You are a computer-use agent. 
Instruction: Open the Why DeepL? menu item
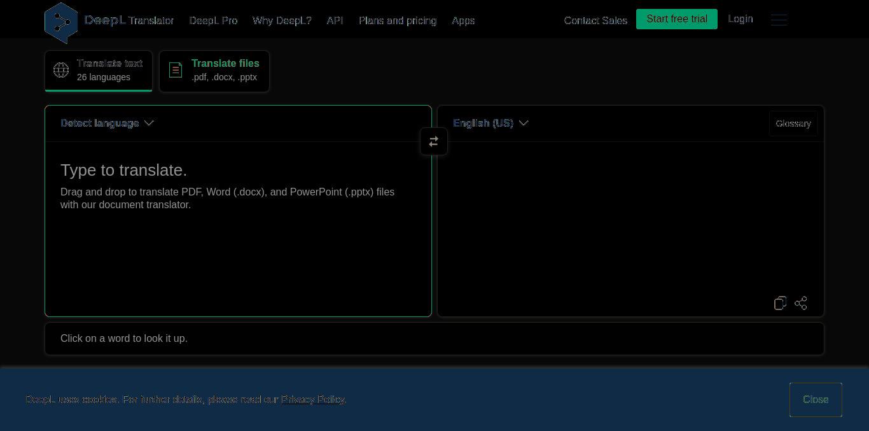click(x=282, y=20)
